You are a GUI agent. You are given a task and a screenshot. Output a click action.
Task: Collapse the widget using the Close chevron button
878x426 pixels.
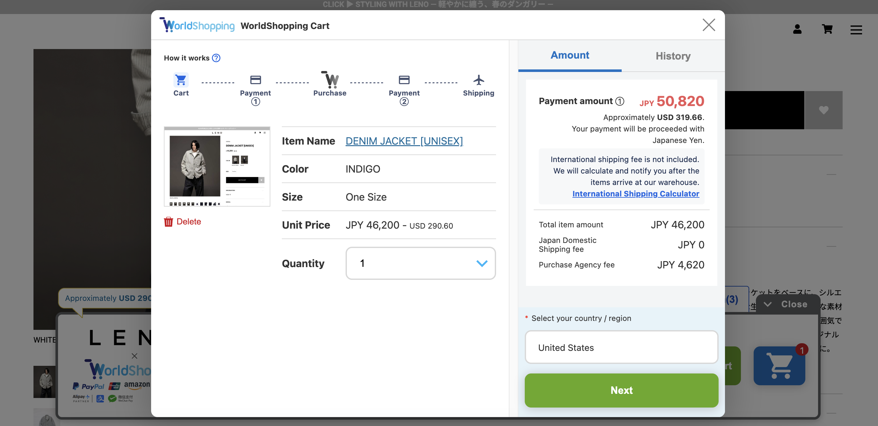pyautogui.click(x=788, y=304)
